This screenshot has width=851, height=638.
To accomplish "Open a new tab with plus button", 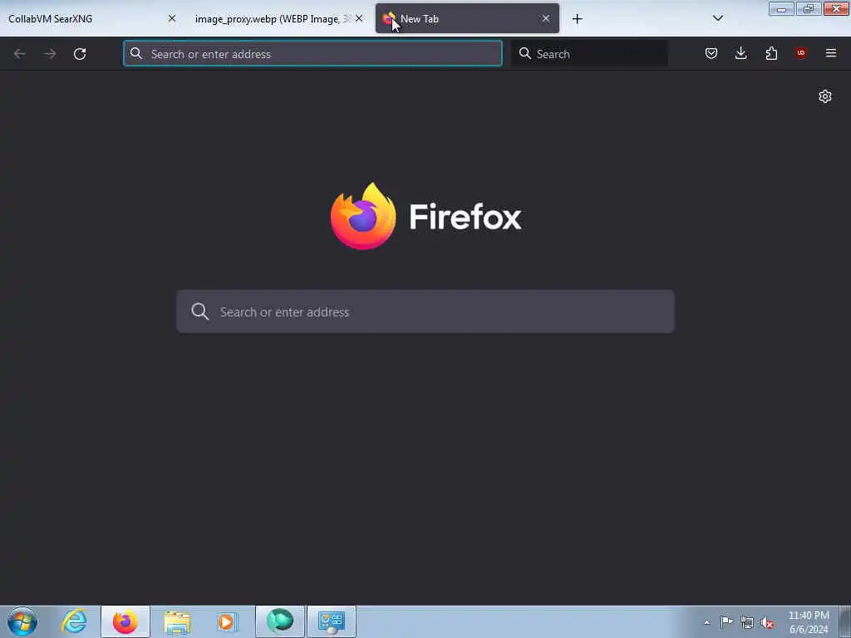I will click(x=577, y=19).
